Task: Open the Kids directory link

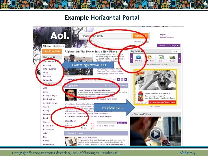Action: click(45, 137)
